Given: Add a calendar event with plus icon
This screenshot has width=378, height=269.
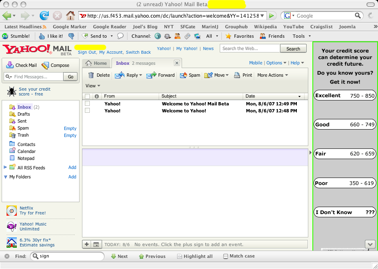Looking at the screenshot, I should click(87, 244).
